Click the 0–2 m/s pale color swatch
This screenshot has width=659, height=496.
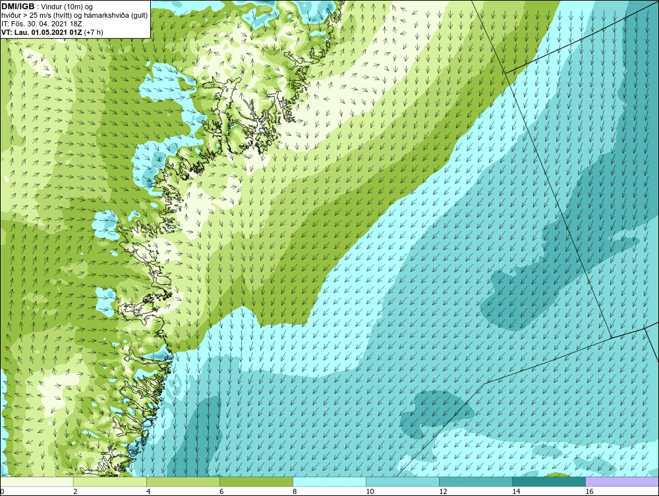click(37, 482)
